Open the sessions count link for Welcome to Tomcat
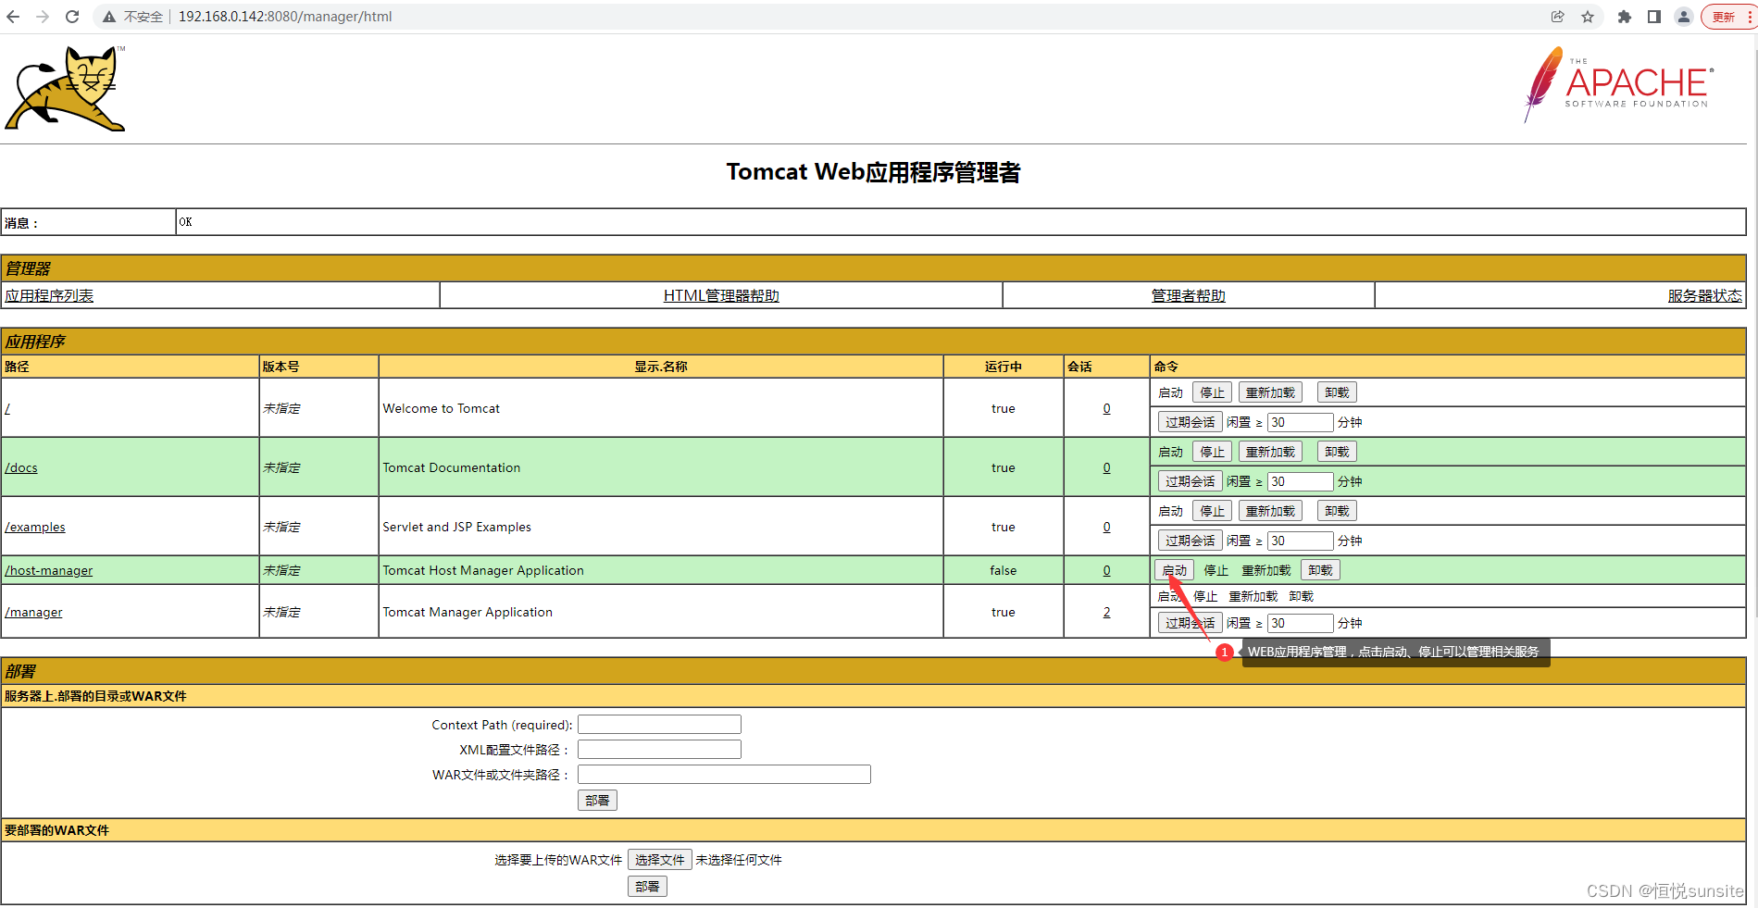This screenshot has width=1758, height=908. click(1106, 408)
